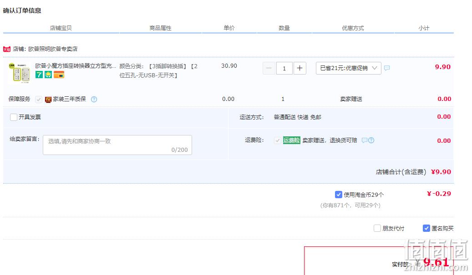Click the 确认订单信息 heading
472x275 pixels.
(22, 10)
